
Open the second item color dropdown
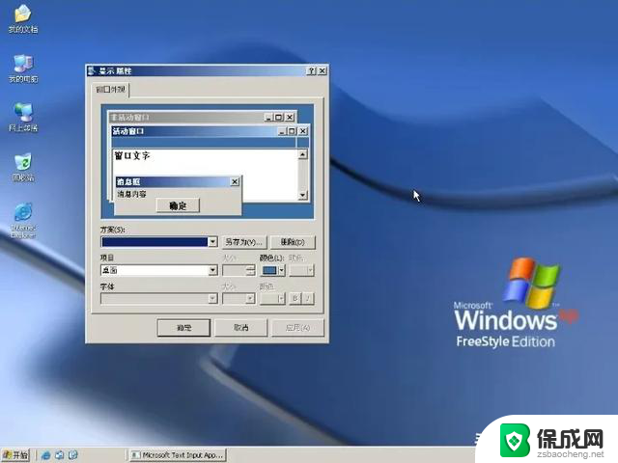click(x=301, y=270)
